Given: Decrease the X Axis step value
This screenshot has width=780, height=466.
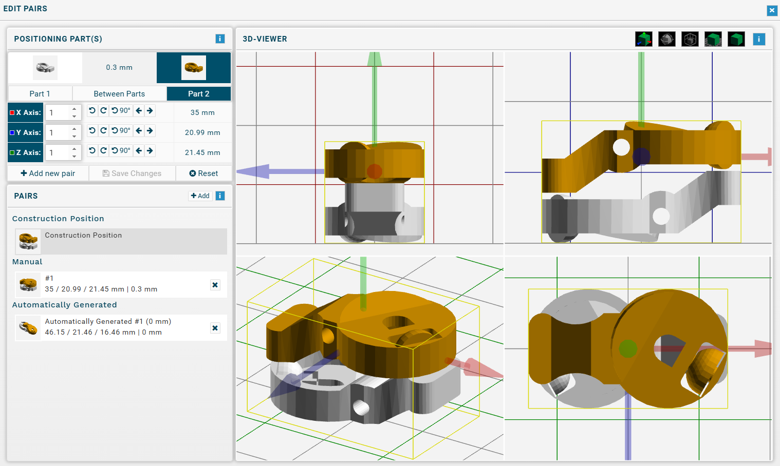Looking at the screenshot, I should [x=75, y=116].
